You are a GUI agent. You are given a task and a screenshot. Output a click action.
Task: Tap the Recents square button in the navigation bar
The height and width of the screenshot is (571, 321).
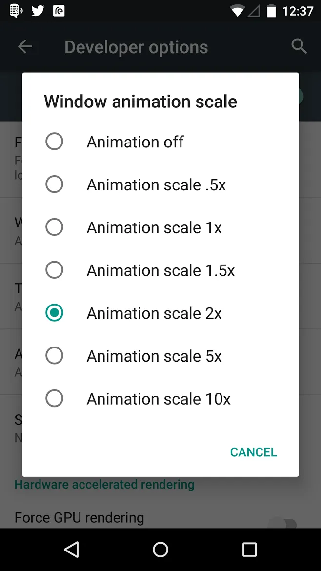(249, 550)
